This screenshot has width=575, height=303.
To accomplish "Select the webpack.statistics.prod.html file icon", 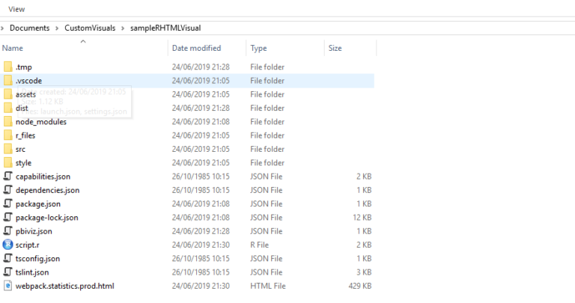I will tap(8, 286).
